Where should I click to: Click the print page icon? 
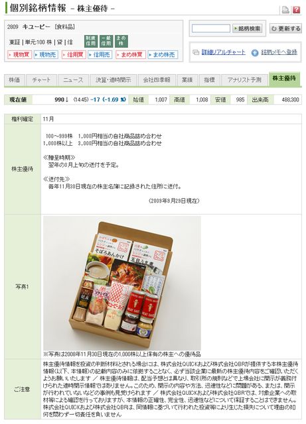pos(285,10)
